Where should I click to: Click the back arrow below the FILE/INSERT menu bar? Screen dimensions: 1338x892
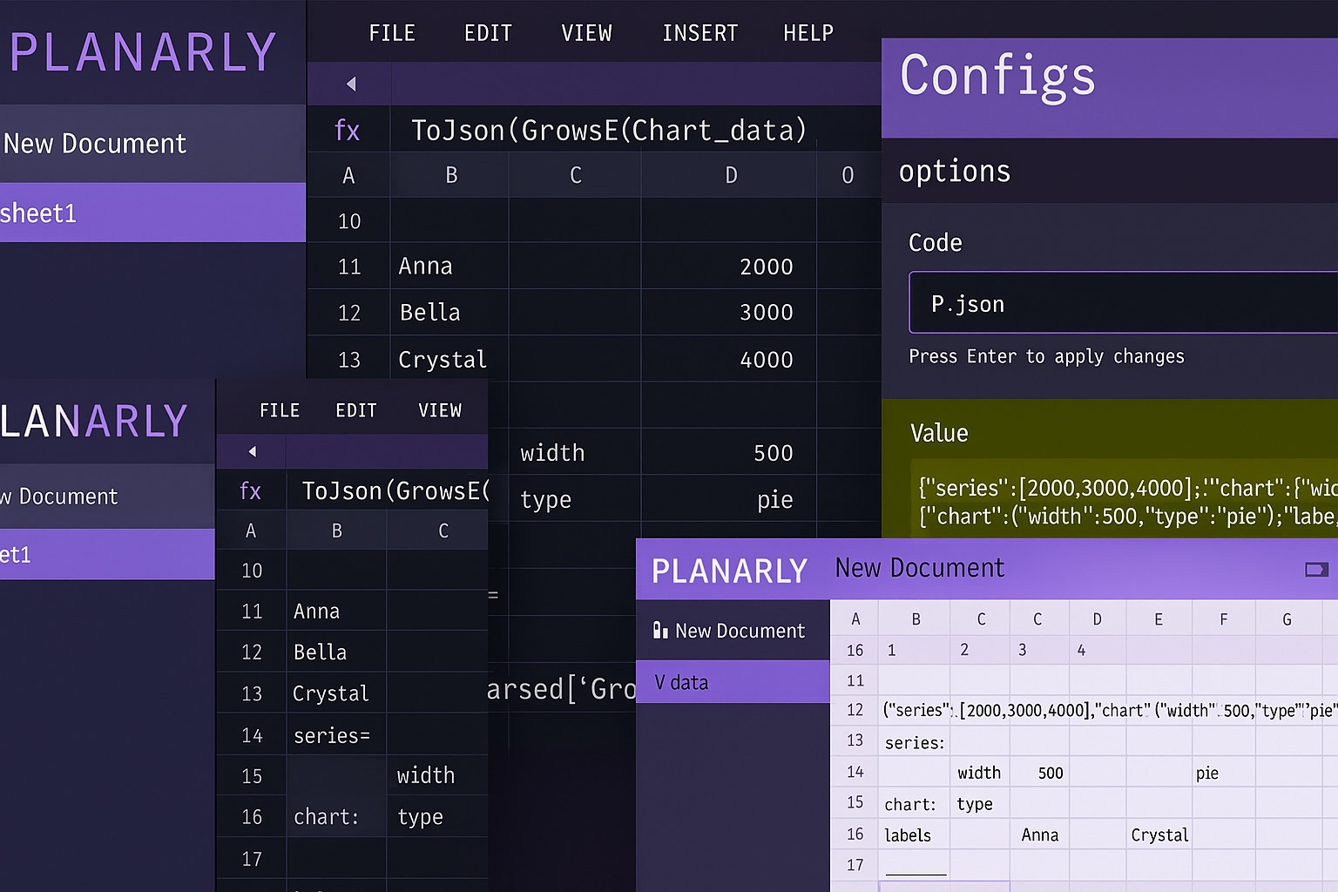click(351, 84)
